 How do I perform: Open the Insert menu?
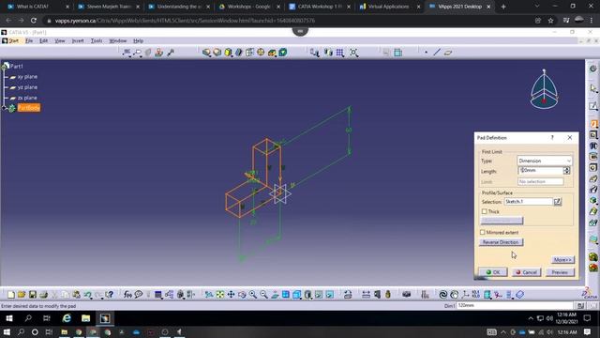78,40
